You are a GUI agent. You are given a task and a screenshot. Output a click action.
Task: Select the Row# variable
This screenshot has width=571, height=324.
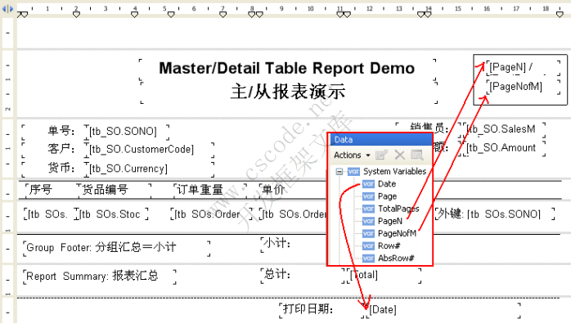[x=389, y=245]
